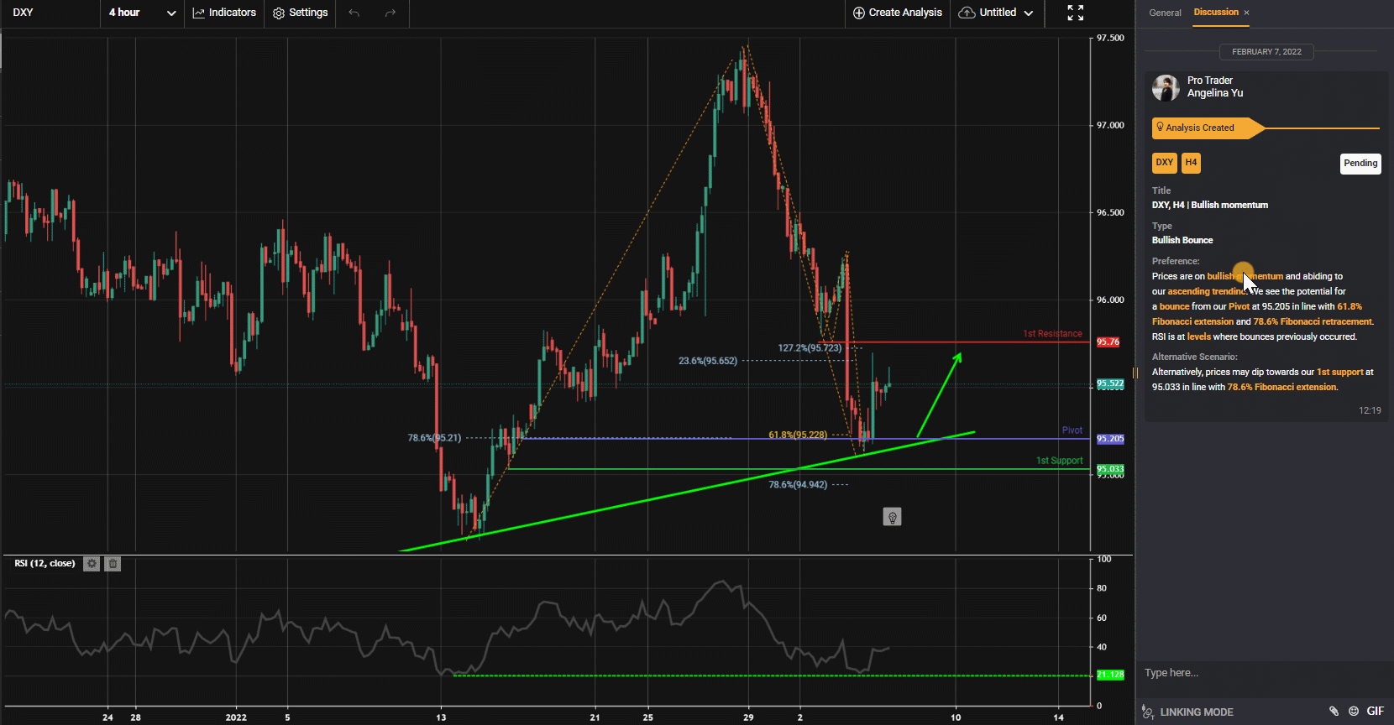Click the side panel collapse handle
The height and width of the screenshot is (725, 1394).
pos(1135,373)
